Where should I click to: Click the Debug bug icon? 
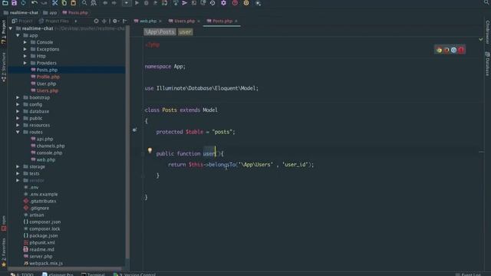pos(147,3)
